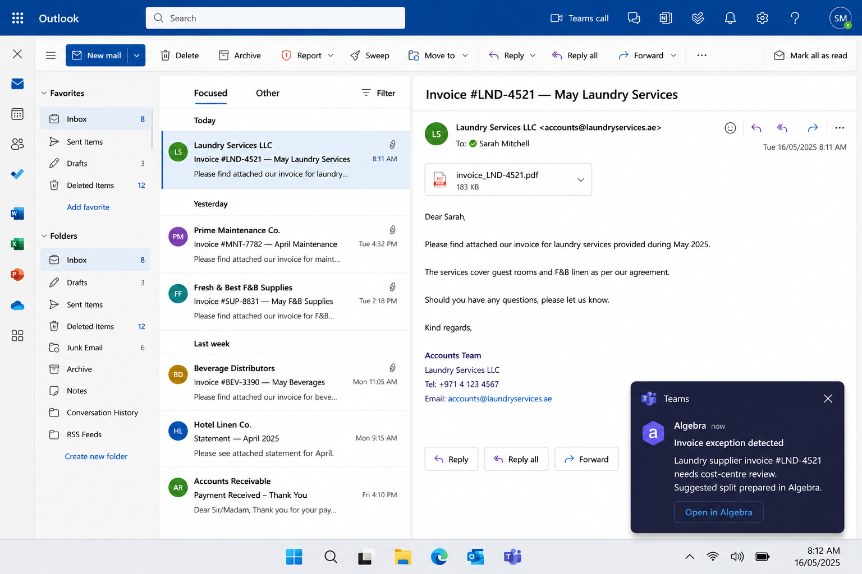This screenshot has width=862, height=574.
Task: Open RSS Feeds folder
Action: click(x=95, y=434)
